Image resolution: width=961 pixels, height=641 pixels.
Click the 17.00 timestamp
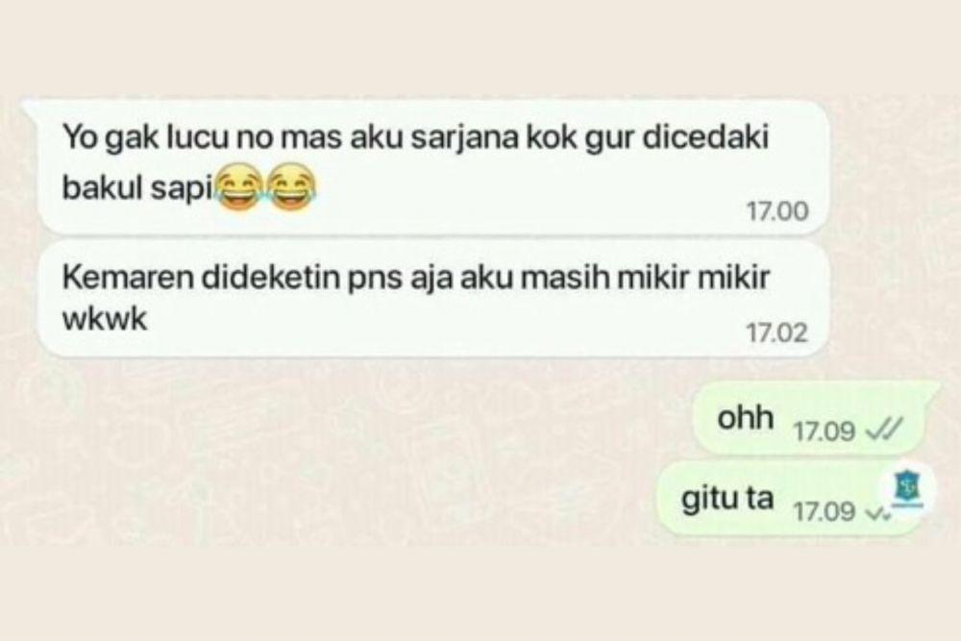click(777, 211)
